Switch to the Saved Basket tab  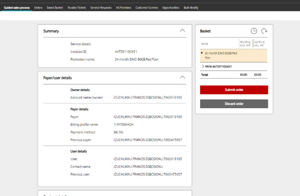[55, 8]
